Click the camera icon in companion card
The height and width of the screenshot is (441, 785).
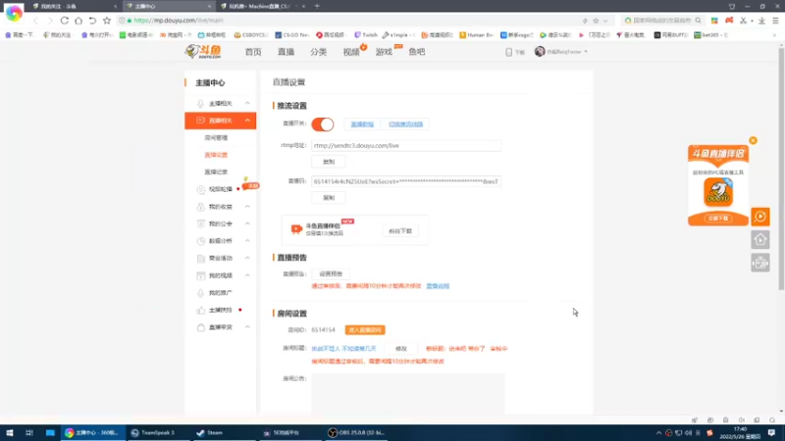pos(296,228)
